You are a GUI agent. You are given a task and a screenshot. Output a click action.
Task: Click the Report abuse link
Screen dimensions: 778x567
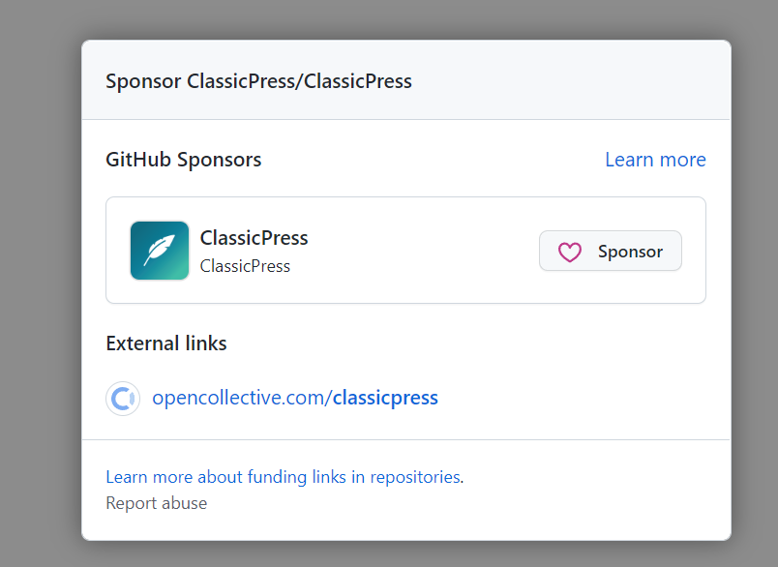coord(156,503)
